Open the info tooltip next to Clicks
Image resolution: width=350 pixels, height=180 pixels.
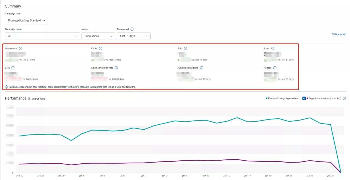pos(101,49)
